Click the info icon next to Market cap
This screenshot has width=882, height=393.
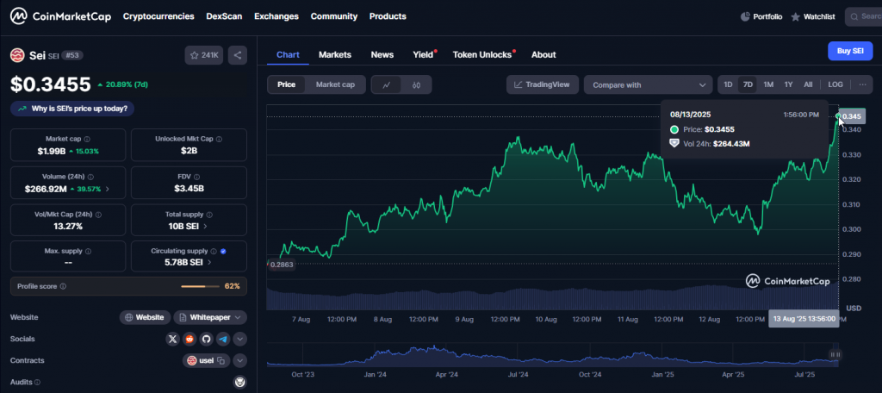click(x=87, y=139)
